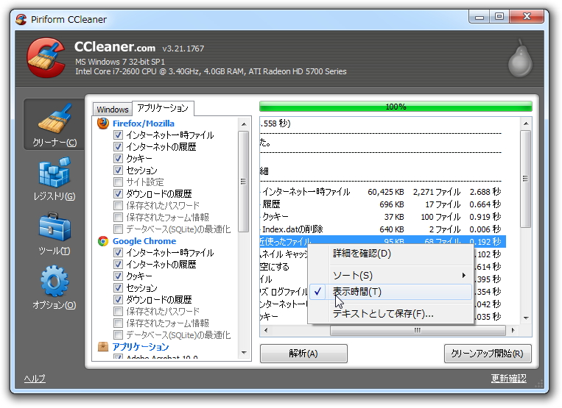Toggle Firefox ダウンロードの履歴 checkbox
The image size is (562, 408).
point(118,194)
